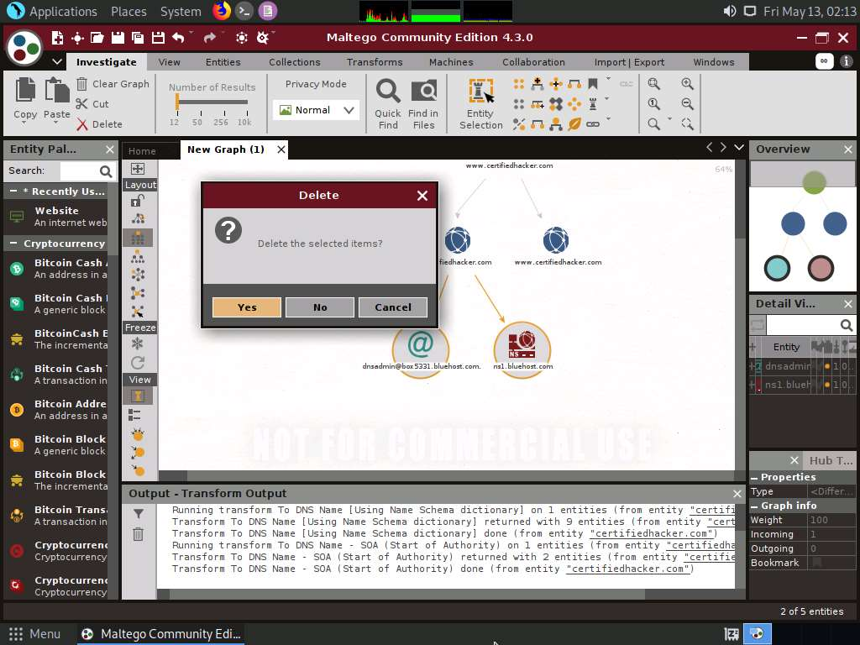Switch to the View ribbon tab

pyautogui.click(x=169, y=62)
